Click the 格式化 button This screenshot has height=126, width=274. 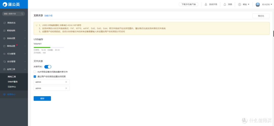point(261,16)
